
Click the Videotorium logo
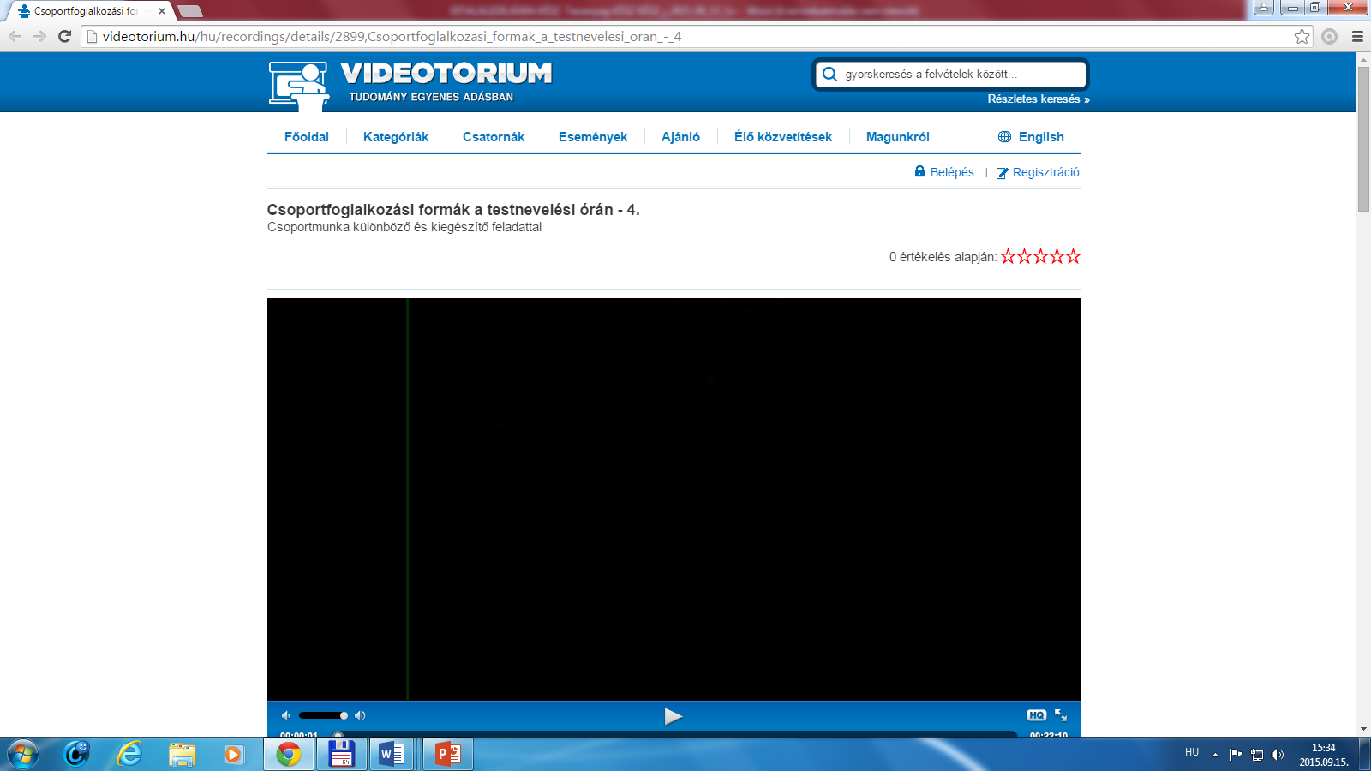[410, 85]
